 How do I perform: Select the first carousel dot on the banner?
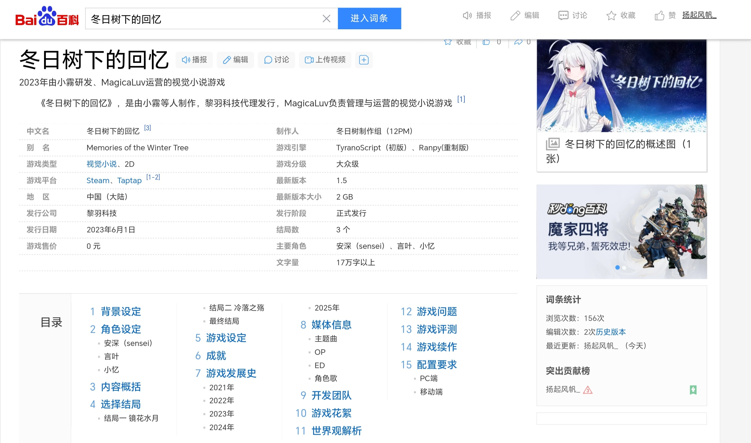click(x=617, y=267)
